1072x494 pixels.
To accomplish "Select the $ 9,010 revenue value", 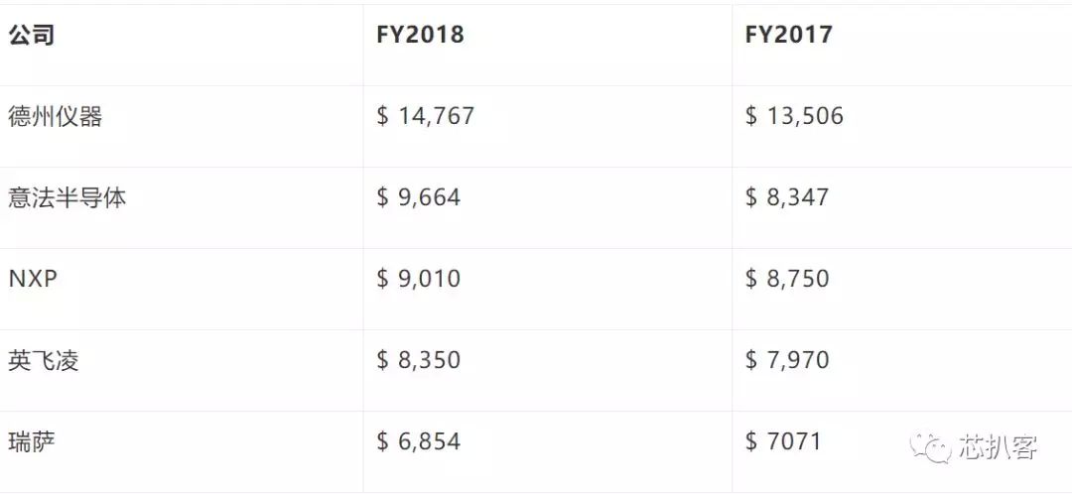I will tap(419, 279).
